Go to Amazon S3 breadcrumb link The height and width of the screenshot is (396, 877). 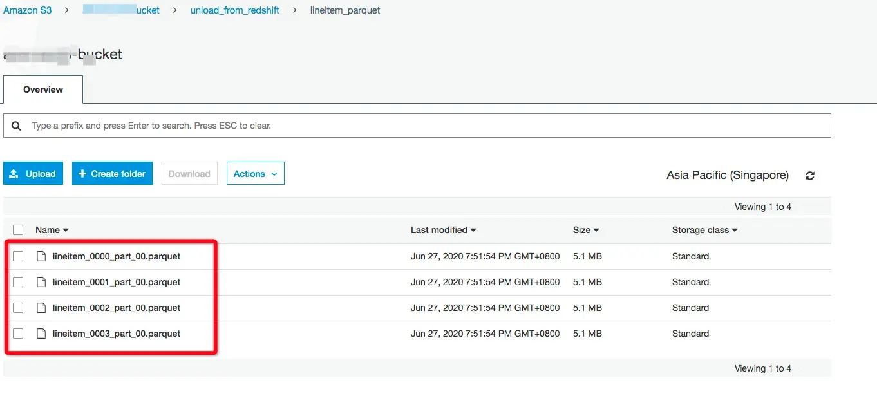tap(28, 10)
